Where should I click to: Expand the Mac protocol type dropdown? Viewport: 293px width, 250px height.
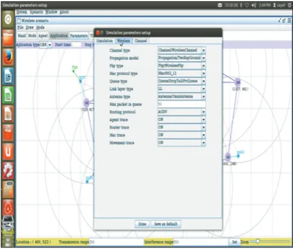coord(181,73)
